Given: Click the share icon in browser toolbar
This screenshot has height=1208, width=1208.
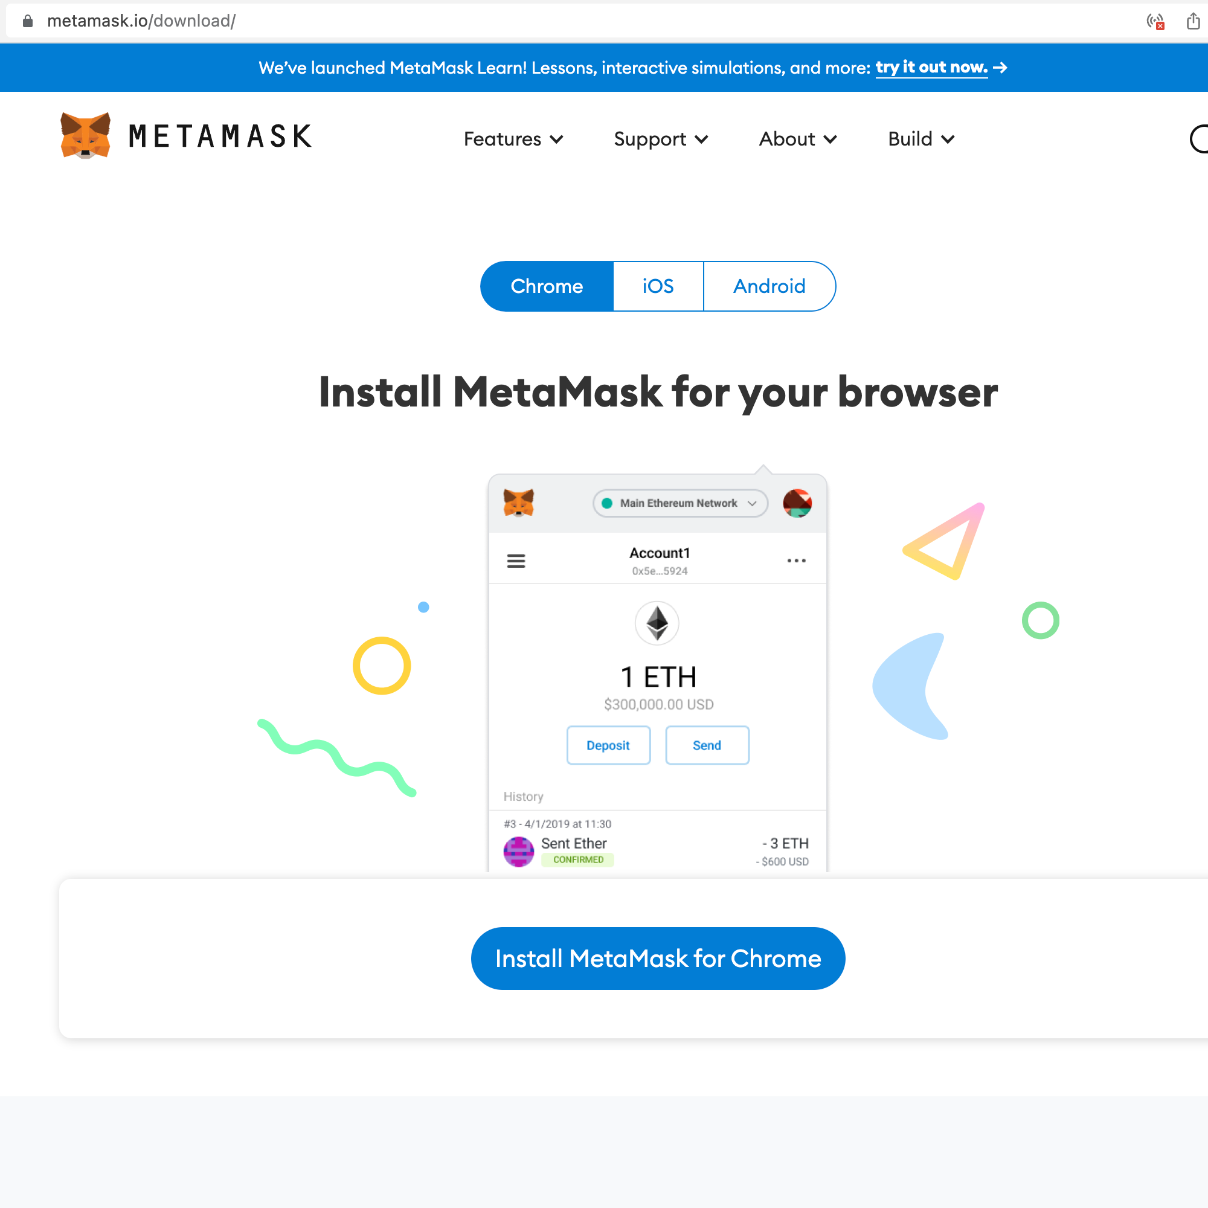Looking at the screenshot, I should (1193, 21).
